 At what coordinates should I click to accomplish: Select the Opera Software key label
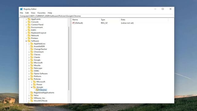pos(41,74)
